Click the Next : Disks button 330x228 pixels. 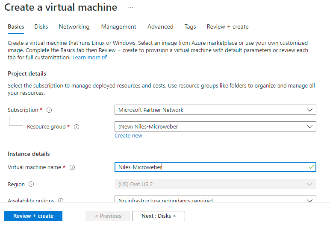coord(159,216)
